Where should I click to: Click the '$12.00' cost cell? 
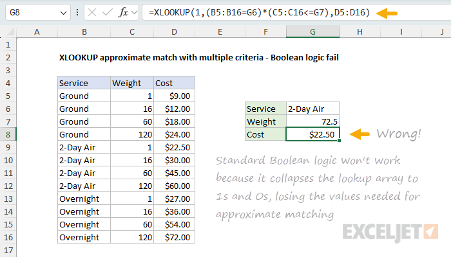(x=175, y=109)
